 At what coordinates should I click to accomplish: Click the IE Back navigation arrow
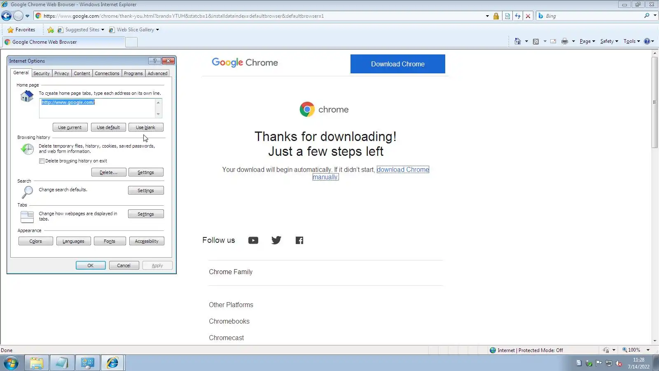[x=7, y=16]
